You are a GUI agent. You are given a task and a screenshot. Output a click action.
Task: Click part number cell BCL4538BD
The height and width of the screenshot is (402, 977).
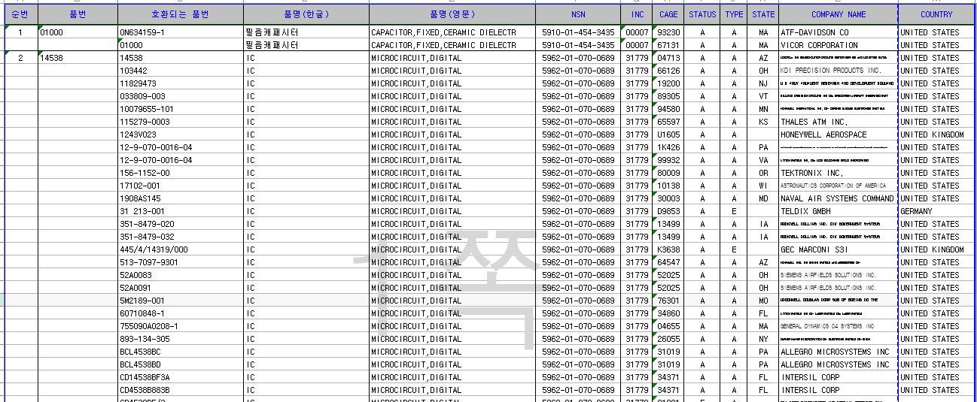[181, 364]
